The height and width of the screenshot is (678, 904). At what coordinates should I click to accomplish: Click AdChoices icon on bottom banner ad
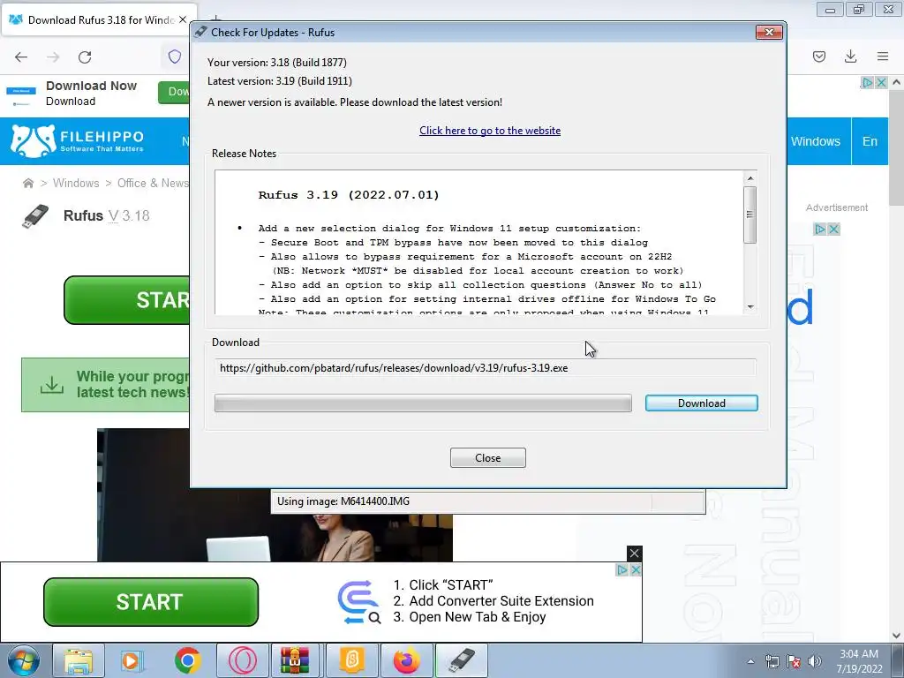(621, 570)
